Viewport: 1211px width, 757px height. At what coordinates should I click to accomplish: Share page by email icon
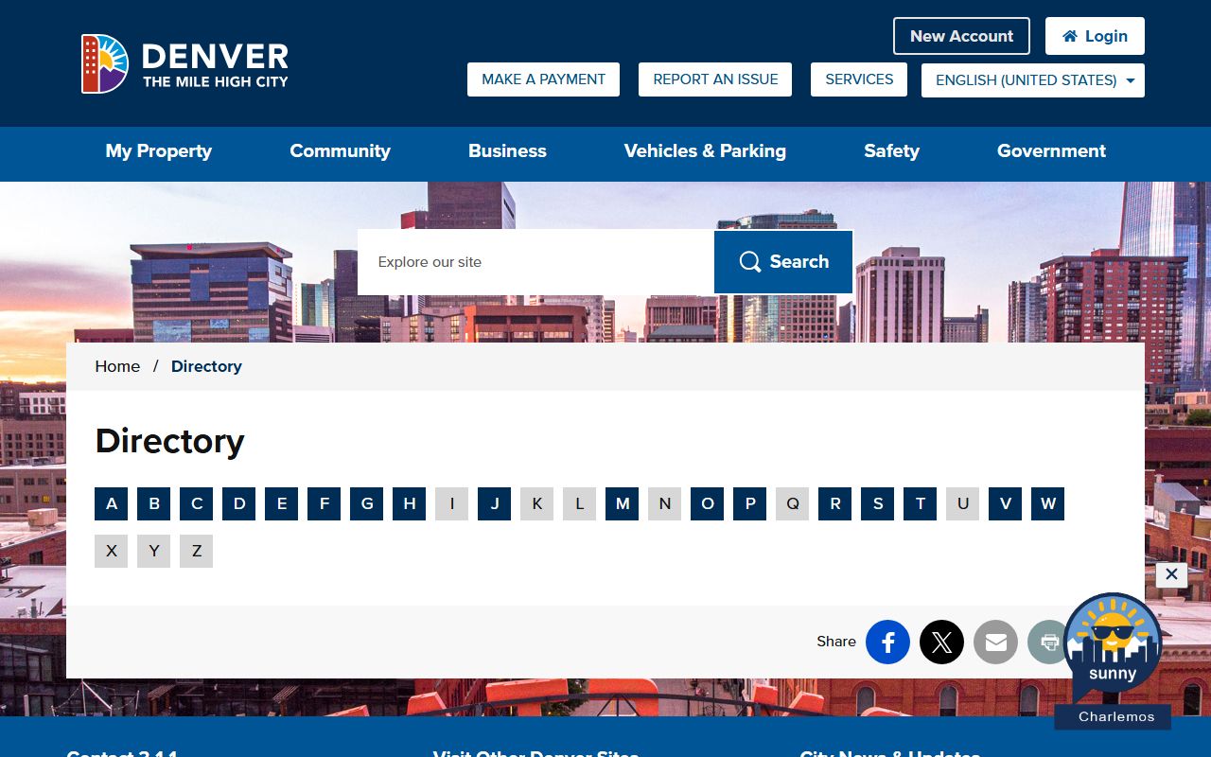[x=995, y=642]
